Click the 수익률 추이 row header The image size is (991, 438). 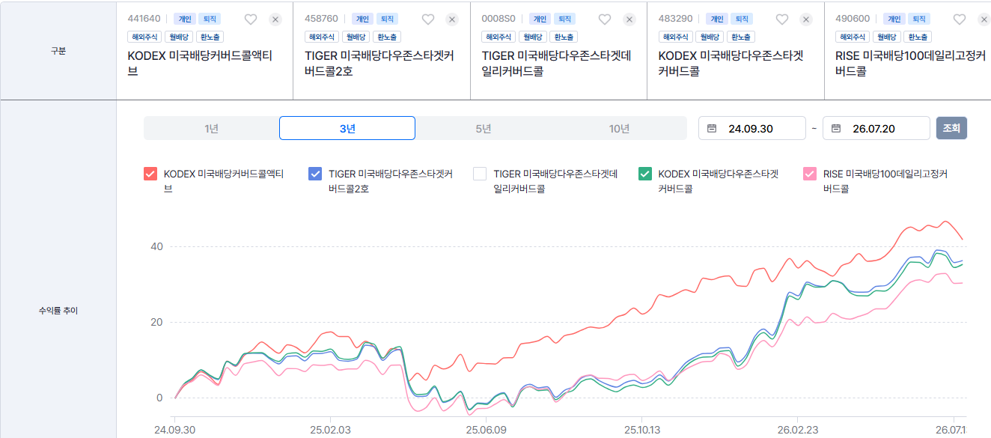point(58,310)
